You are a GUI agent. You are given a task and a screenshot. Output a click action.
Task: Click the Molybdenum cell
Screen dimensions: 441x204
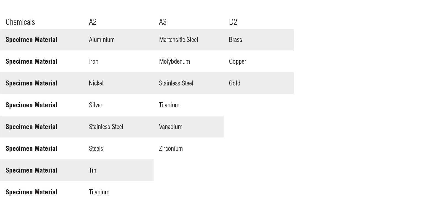pyautogui.click(x=174, y=61)
